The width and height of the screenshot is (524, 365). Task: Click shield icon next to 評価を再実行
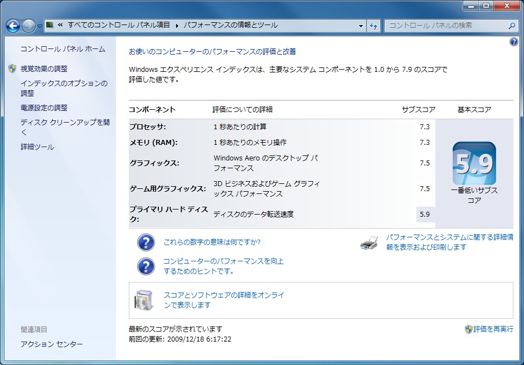click(x=468, y=329)
